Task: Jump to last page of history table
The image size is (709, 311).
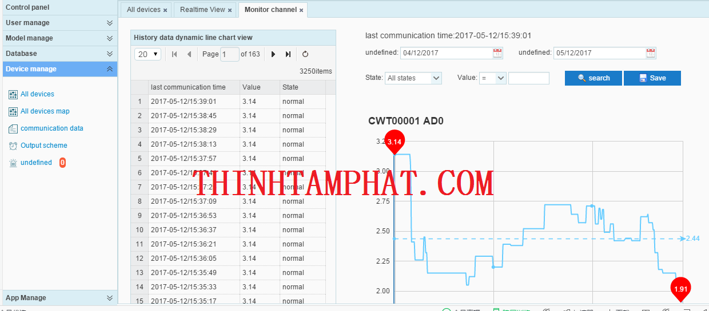Action: 288,54
